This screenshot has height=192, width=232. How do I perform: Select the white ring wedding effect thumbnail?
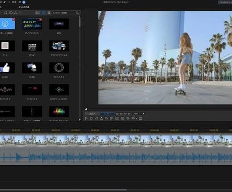[59, 68]
